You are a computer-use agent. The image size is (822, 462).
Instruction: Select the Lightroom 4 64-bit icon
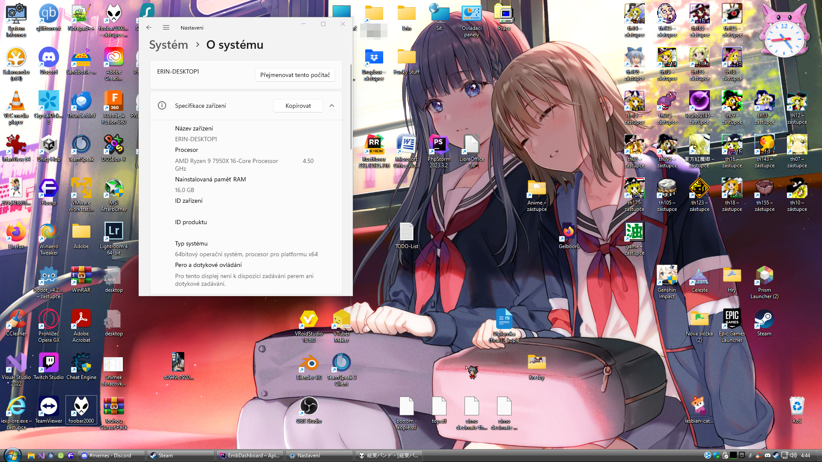point(114,238)
